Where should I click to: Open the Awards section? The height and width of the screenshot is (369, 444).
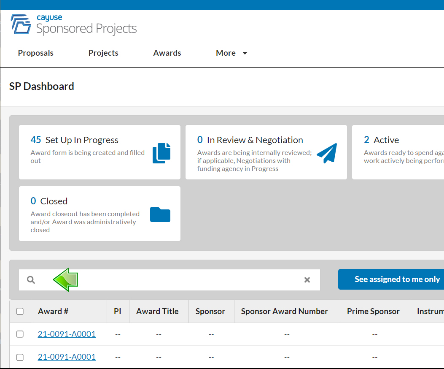point(167,53)
